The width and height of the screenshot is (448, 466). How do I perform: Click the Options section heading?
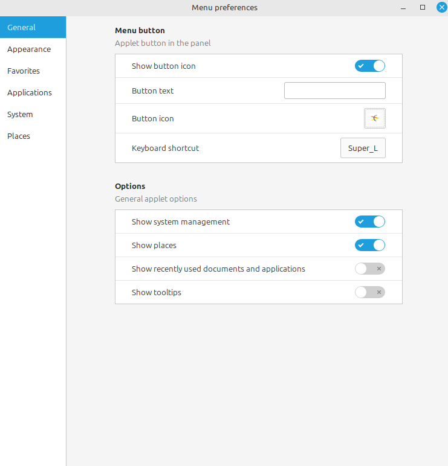130,186
